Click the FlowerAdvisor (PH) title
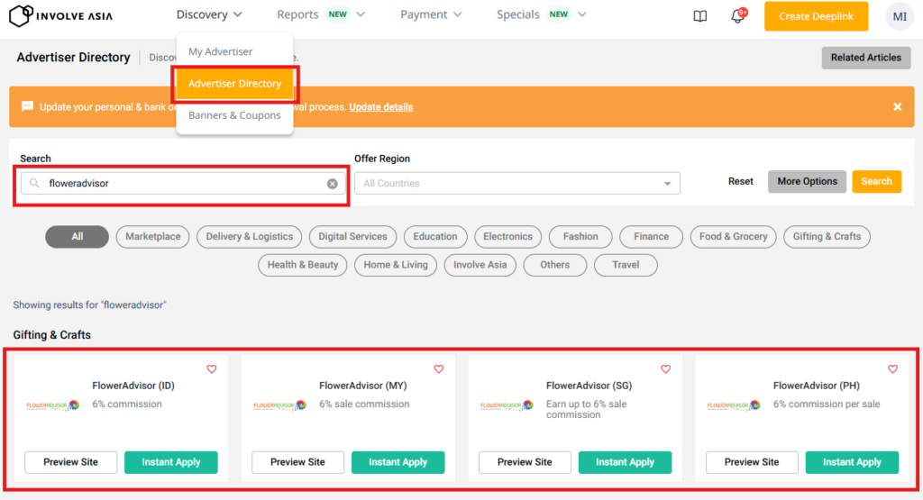The width and height of the screenshot is (923, 500). [x=816, y=386]
